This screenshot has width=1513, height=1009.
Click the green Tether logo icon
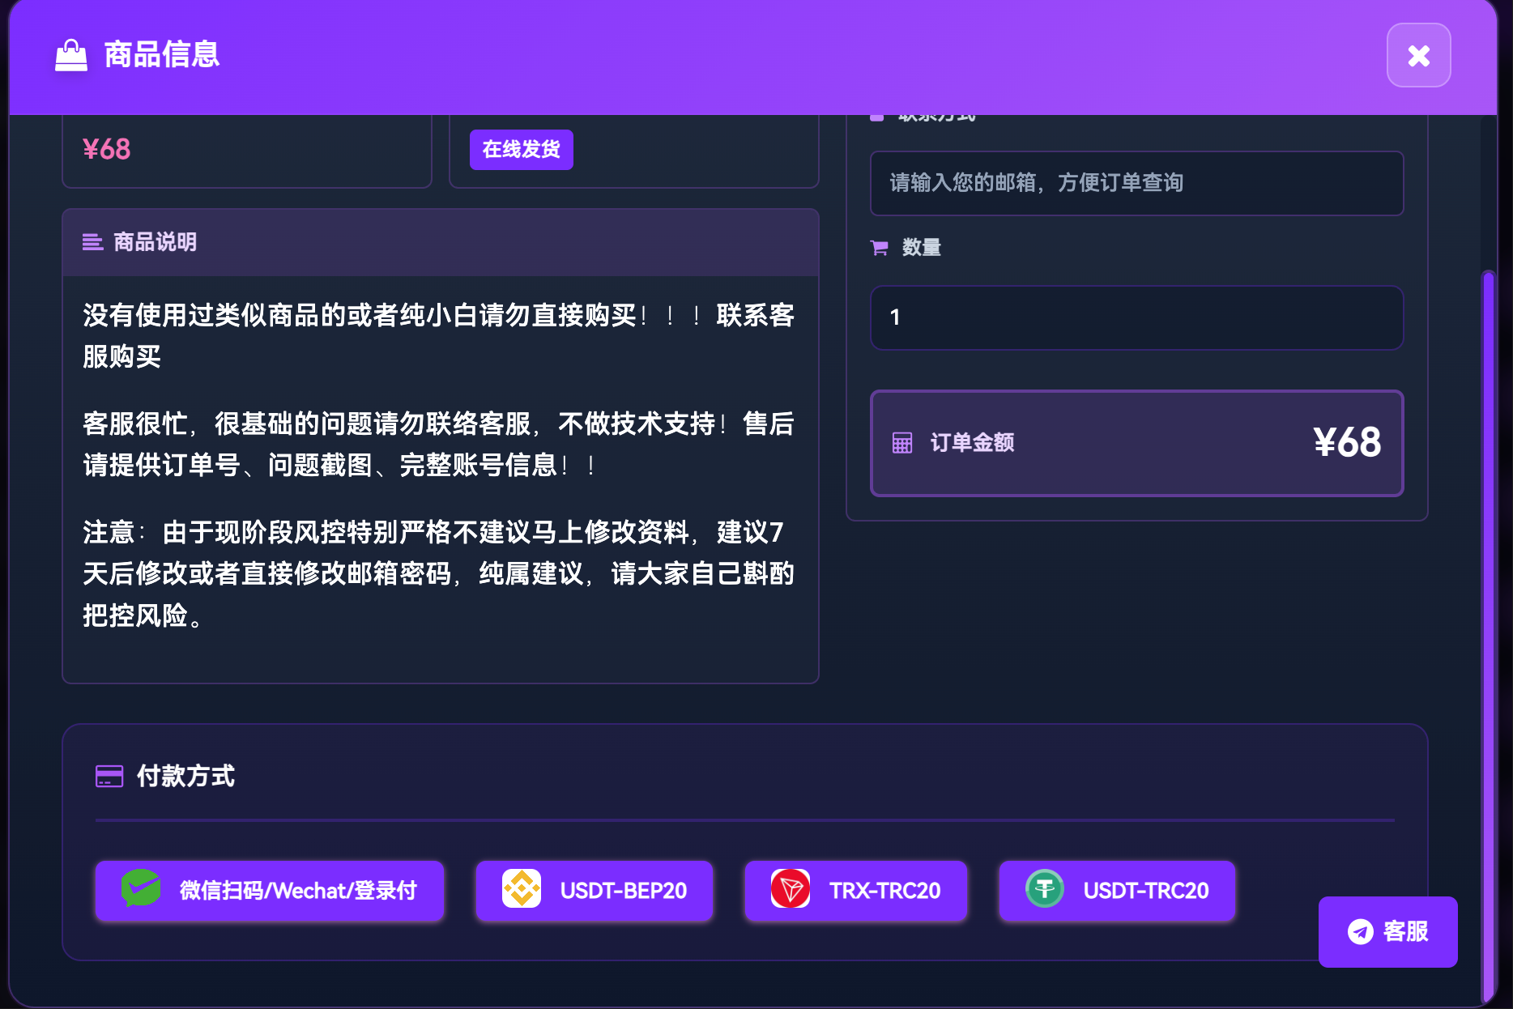click(1045, 889)
